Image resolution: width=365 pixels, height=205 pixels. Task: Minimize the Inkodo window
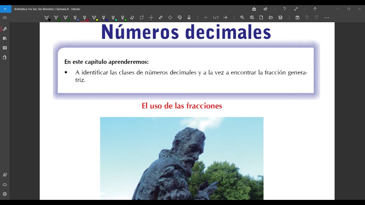[x=338, y=9]
